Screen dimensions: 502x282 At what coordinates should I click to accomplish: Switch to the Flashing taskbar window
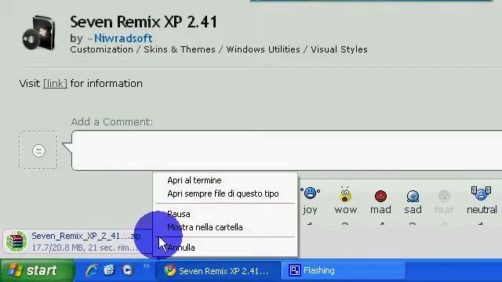coord(344,271)
